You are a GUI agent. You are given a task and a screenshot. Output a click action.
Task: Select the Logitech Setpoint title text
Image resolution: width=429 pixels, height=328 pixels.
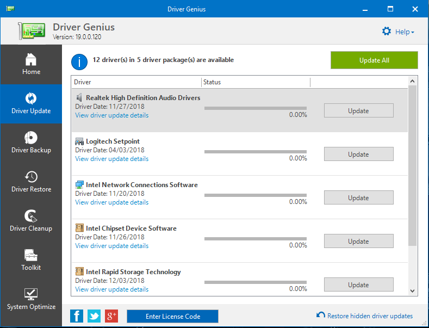coord(113,141)
